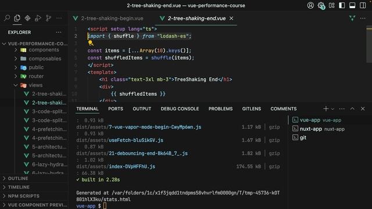Screen dimensions: 372x209
Task: Click 7-vue-vapor-mode-begin-CwyMp6wn.js terminal link
Action: pos(155,127)
